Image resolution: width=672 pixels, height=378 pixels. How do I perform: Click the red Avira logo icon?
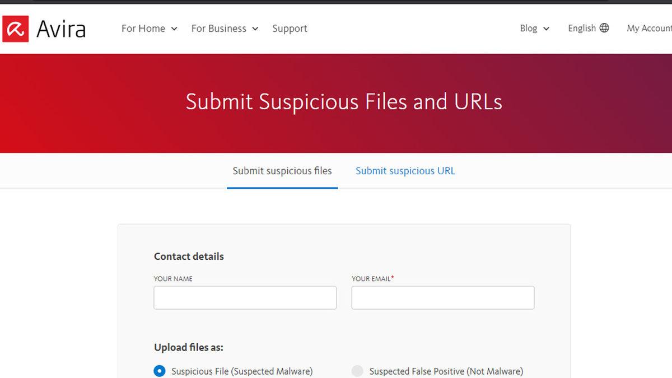coord(15,29)
